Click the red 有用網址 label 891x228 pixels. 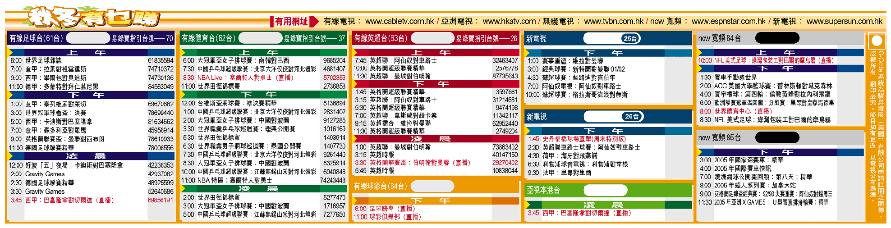coord(291,21)
